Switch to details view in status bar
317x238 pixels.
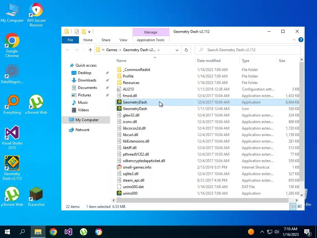tap(293, 206)
